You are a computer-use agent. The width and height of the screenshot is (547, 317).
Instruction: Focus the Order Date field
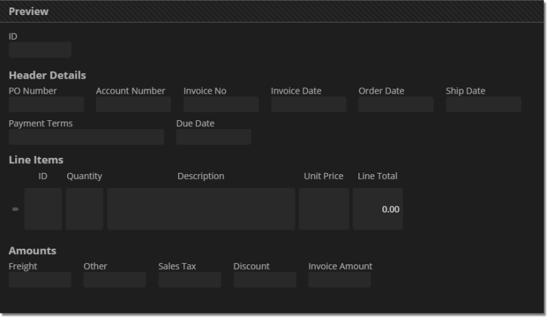tap(396, 105)
